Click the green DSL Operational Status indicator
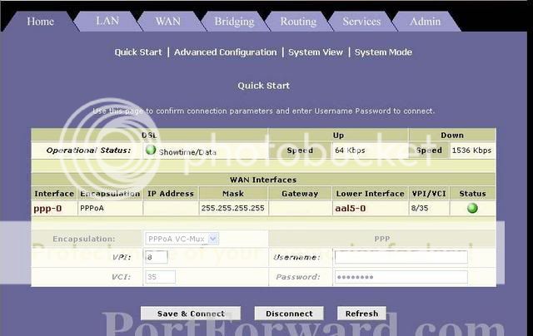 point(151,151)
